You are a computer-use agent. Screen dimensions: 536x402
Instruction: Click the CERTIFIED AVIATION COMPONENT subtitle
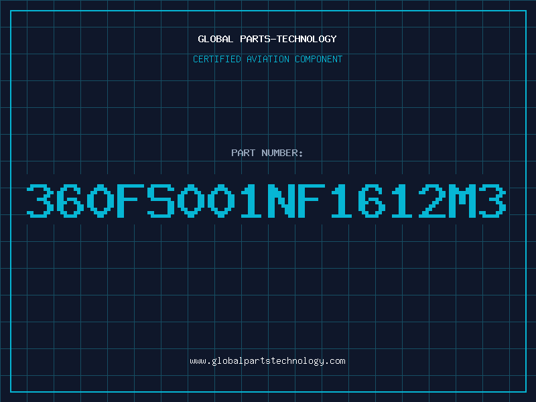coord(267,59)
